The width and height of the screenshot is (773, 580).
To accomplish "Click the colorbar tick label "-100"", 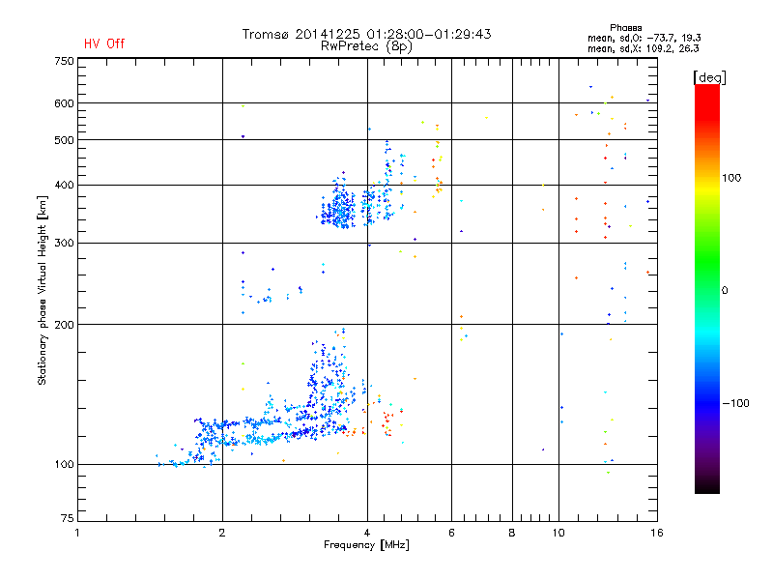I will tap(735, 403).
